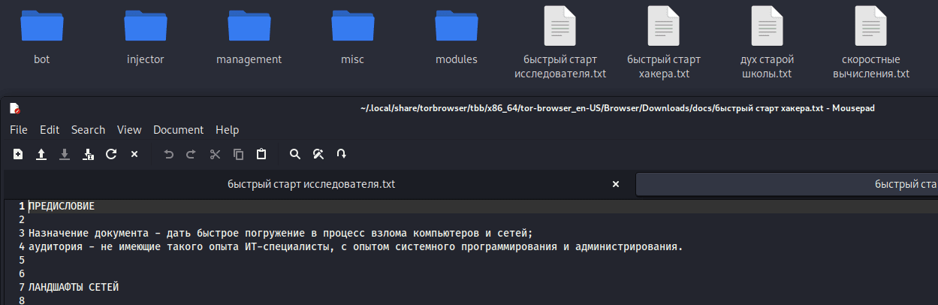Open Find with the magnifier icon
The image size is (938, 305).
(295, 154)
